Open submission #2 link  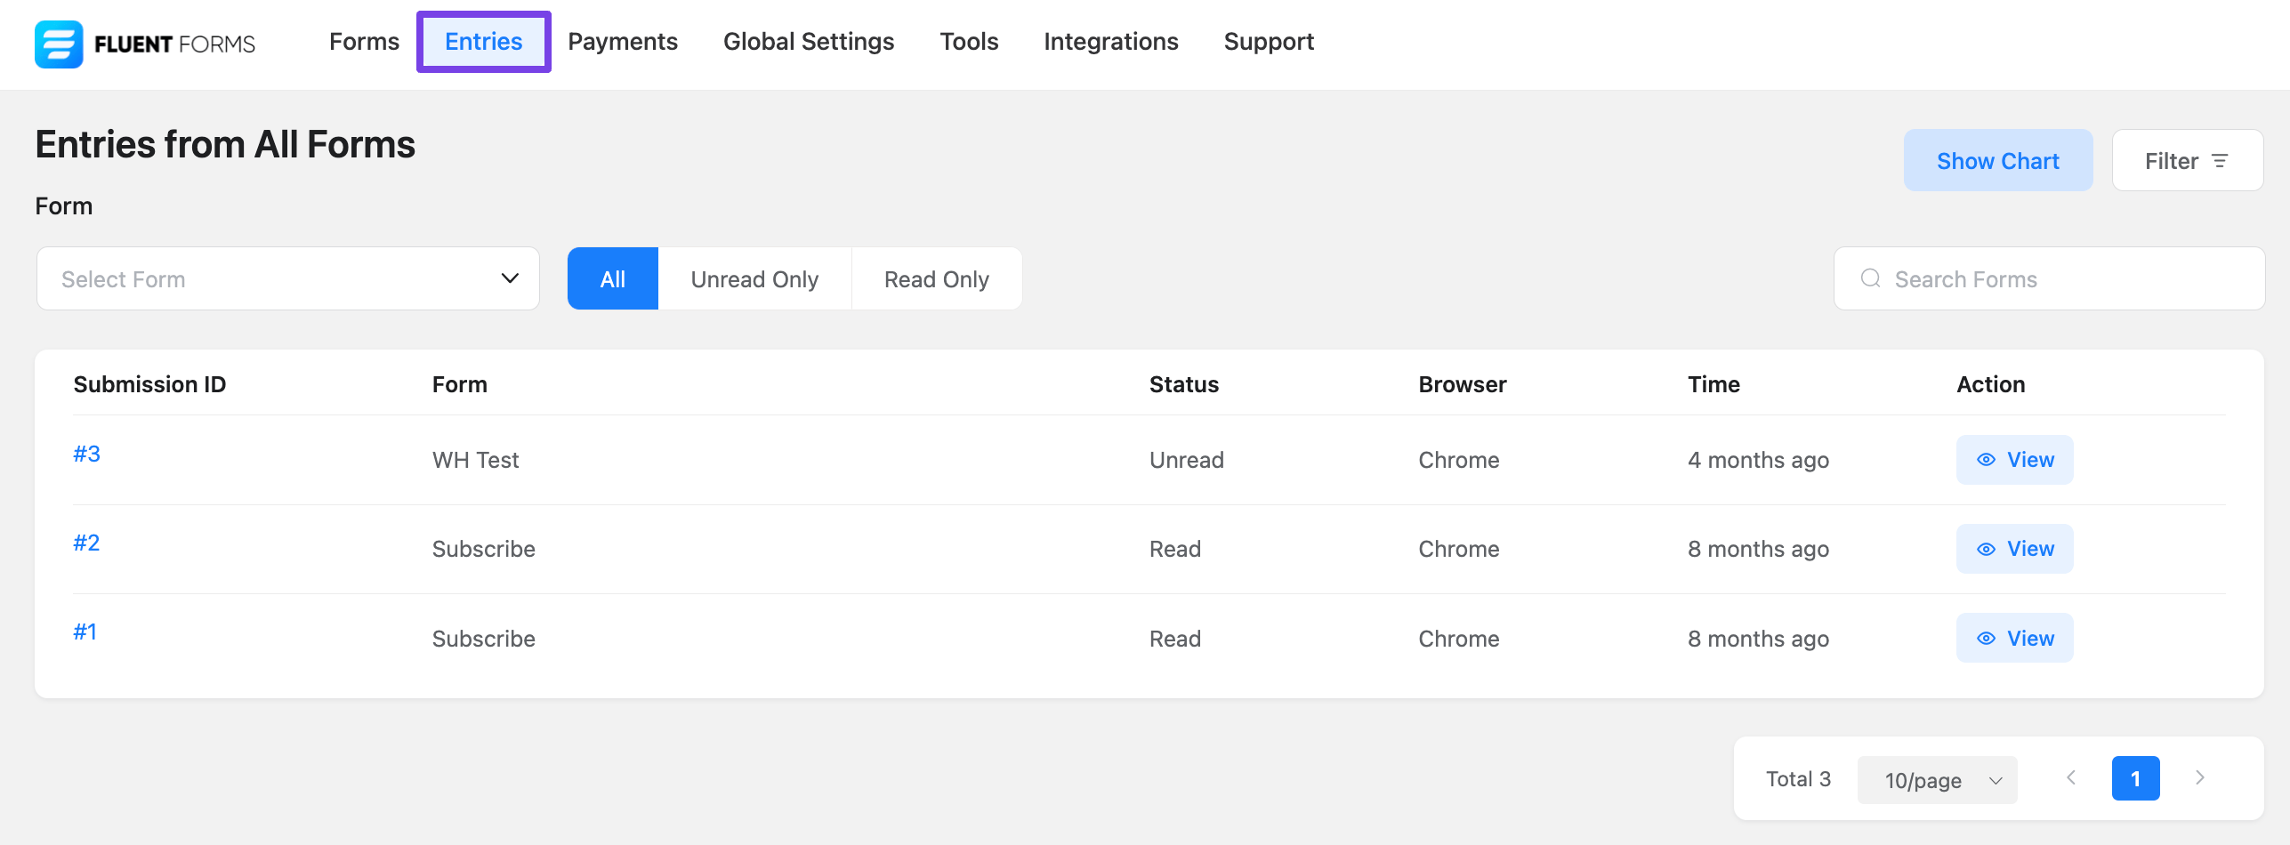[86, 543]
